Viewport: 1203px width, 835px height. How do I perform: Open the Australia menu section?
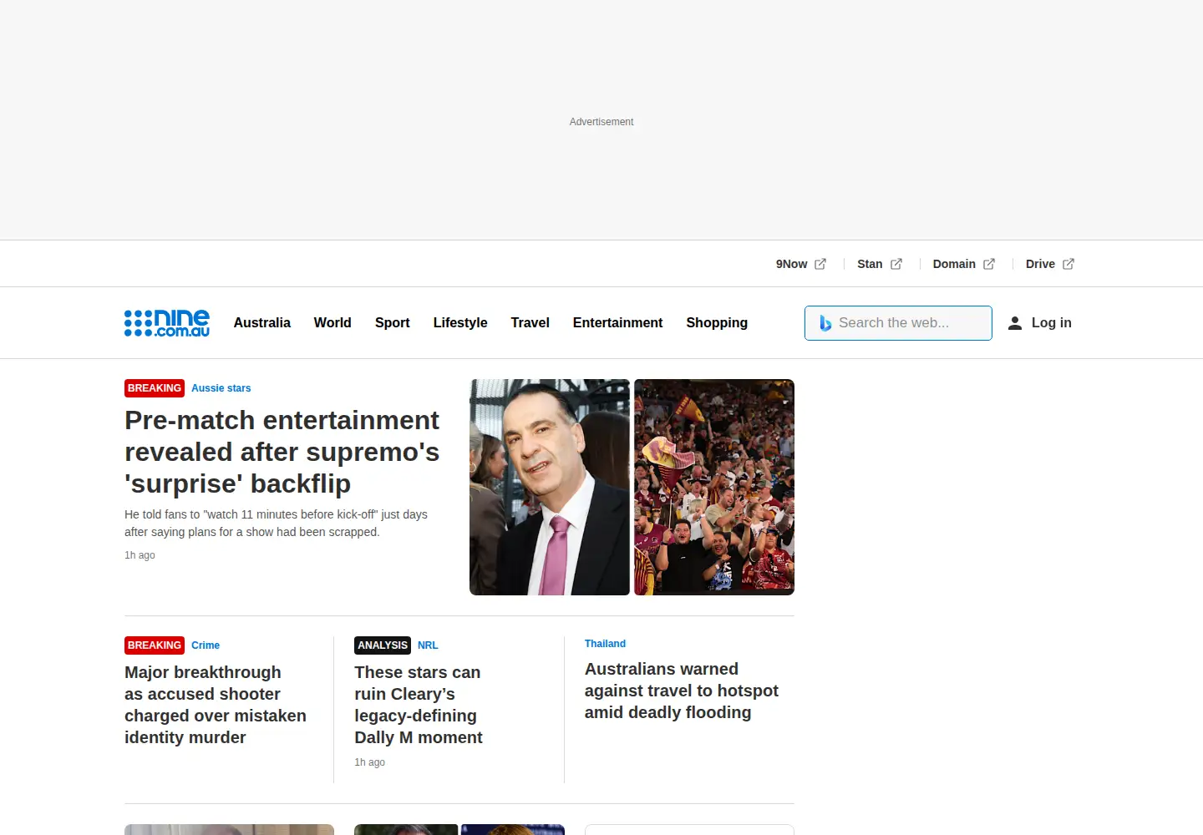click(262, 322)
